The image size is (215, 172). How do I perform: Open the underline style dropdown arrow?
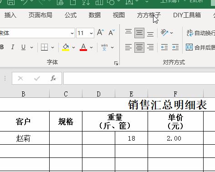point(31,47)
